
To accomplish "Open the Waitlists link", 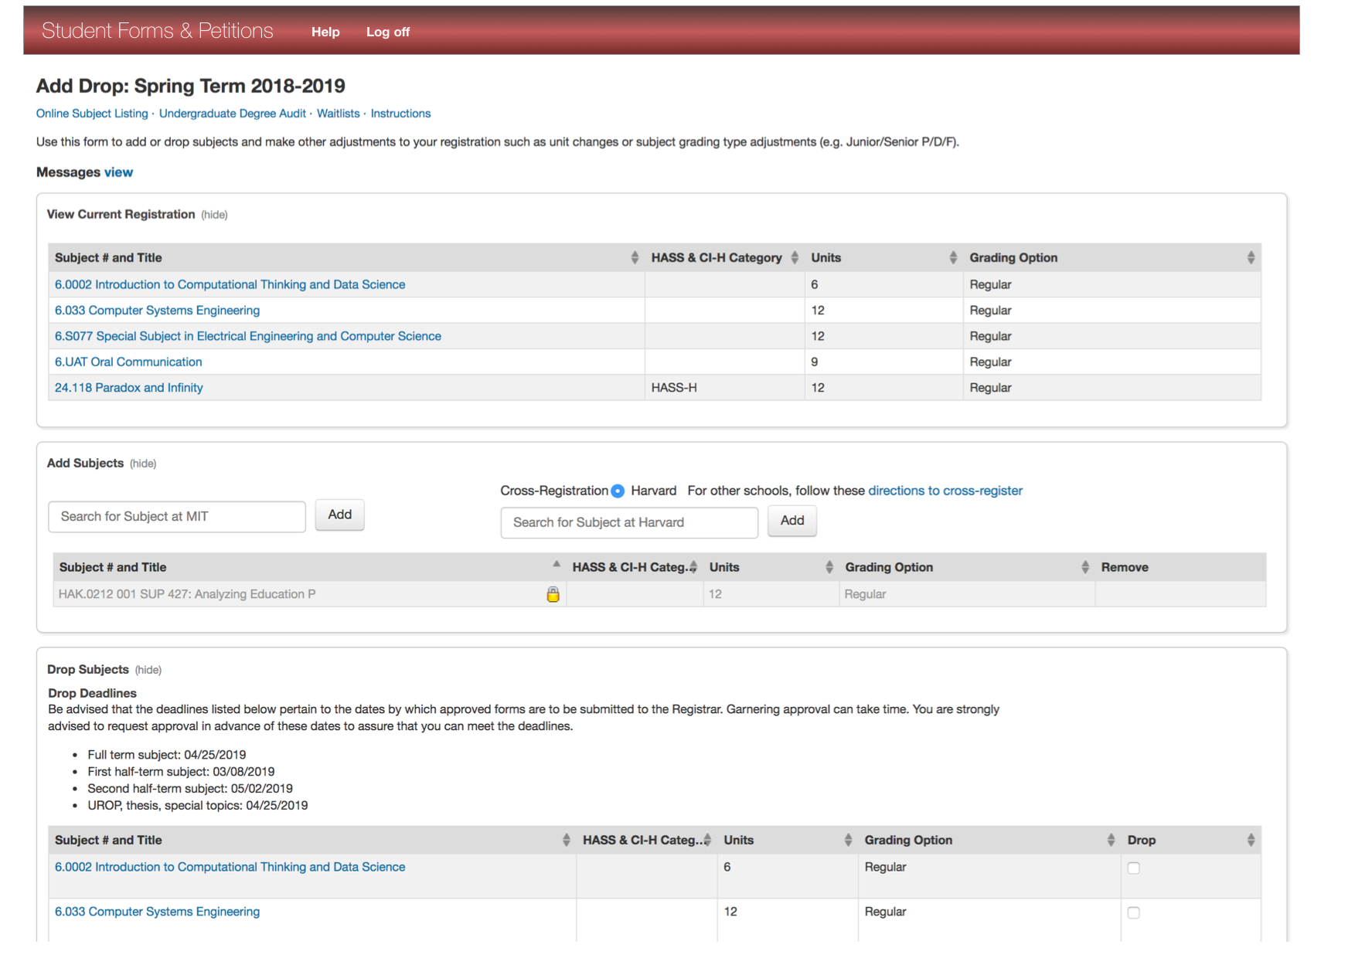I will [x=339, y=114].
